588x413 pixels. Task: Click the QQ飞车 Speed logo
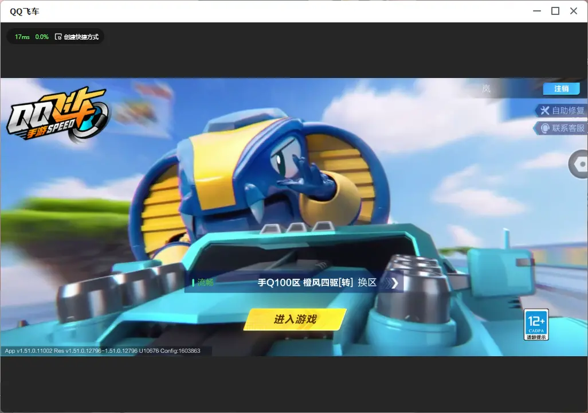(57, 115)
